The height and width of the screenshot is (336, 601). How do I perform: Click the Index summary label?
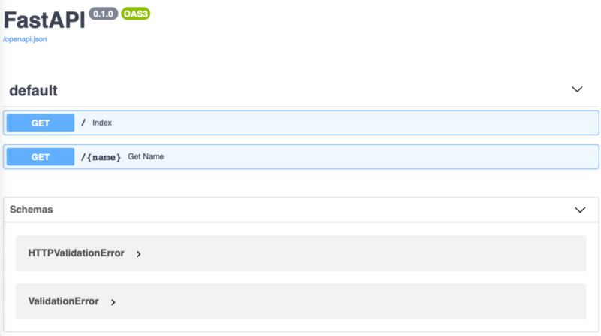click(102, 123)
